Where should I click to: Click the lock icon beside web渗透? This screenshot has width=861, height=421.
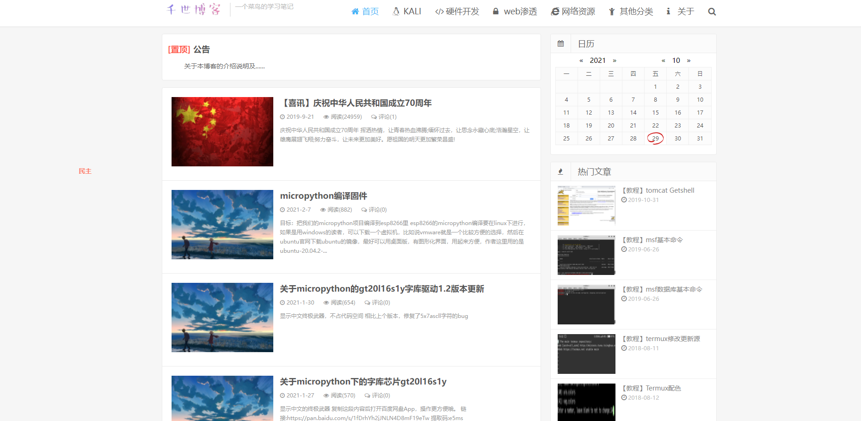pyautogui.click(x=496, y=12)
